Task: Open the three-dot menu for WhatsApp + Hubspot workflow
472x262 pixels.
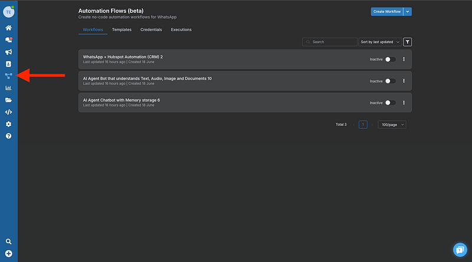Action: coord(404,59)
